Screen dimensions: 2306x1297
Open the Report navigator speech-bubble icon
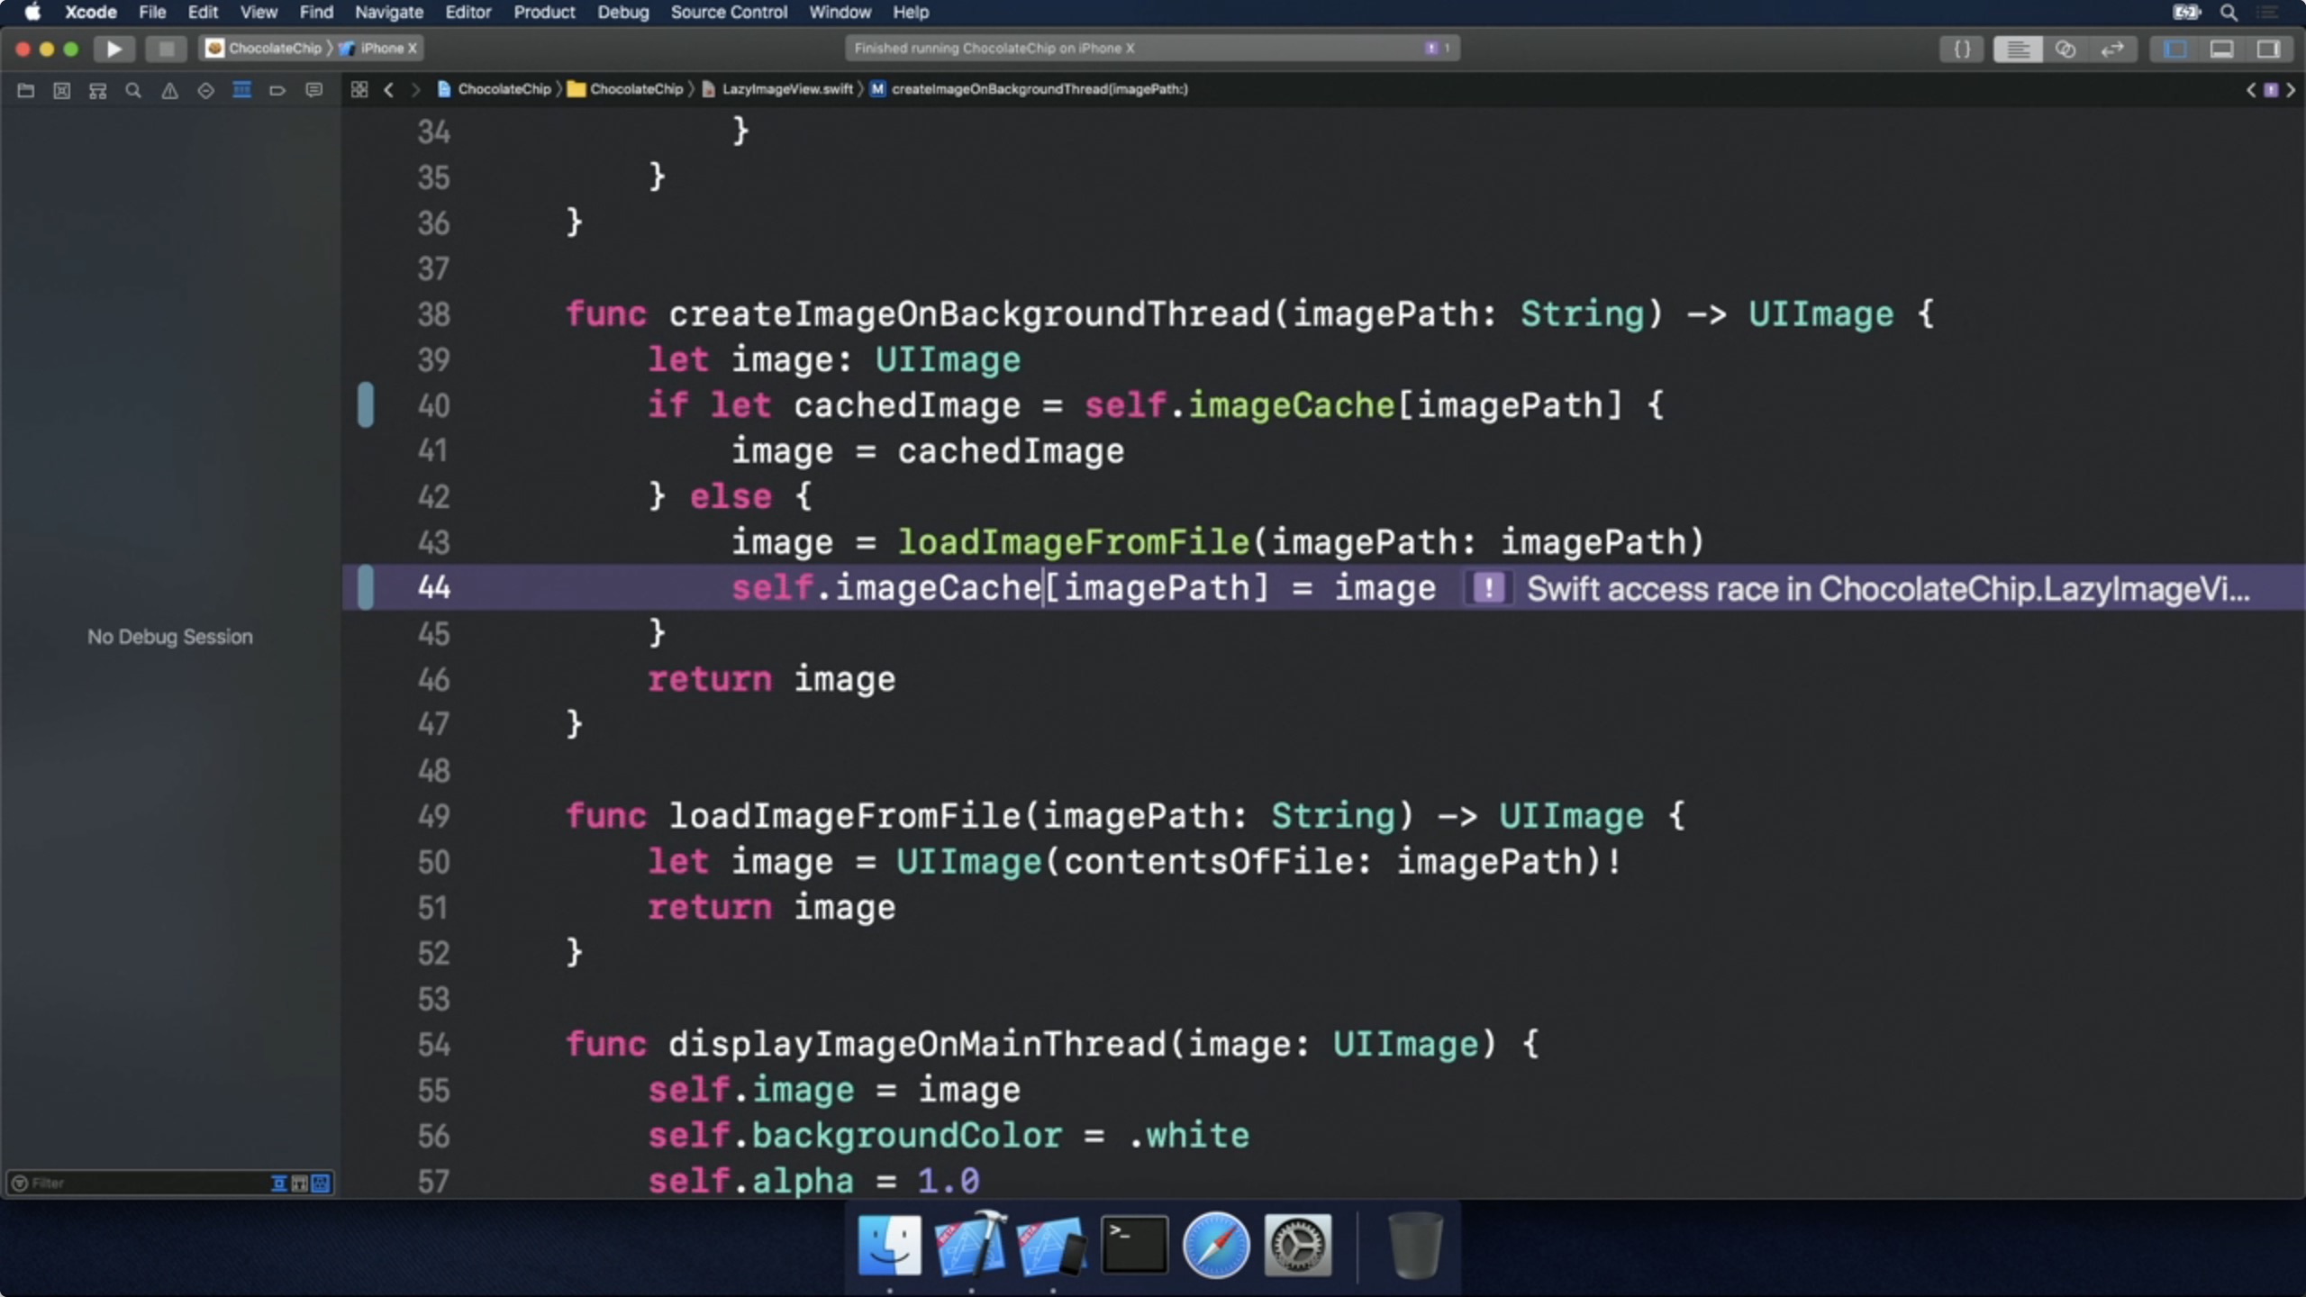pyautogui.click(x=313, y=90)
